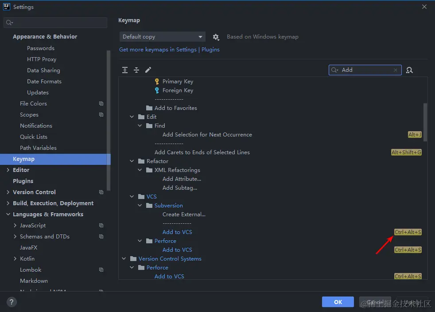The image size is (435, 312).
Task: Open the HTTP Proxy settings page
Action: pyautogui.click(x=42, y=59)
